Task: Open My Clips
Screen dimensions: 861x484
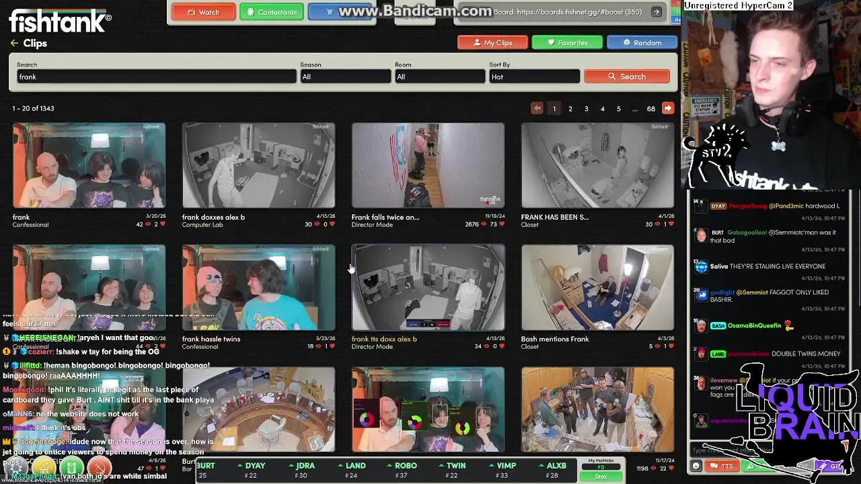Action: coord(492,42)
